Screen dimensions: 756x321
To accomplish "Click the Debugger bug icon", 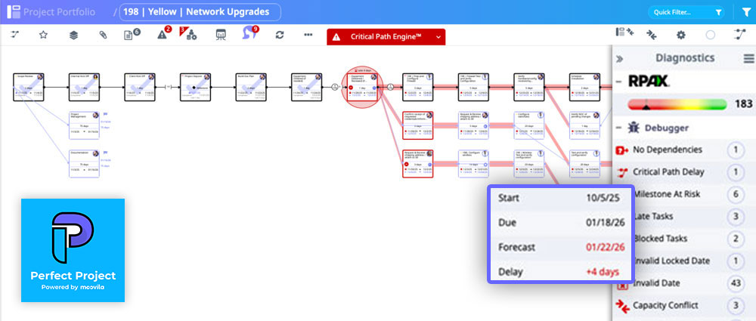I will [633, 128].
